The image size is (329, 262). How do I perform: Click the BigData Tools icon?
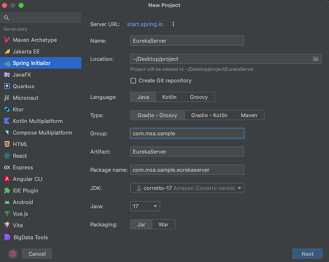[x=7, y=237]
